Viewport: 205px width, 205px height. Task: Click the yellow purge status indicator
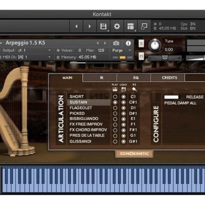tap(123, 57)
